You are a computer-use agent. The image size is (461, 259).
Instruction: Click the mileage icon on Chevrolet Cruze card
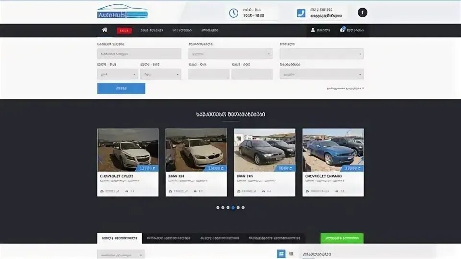click(x=102, y=191)
